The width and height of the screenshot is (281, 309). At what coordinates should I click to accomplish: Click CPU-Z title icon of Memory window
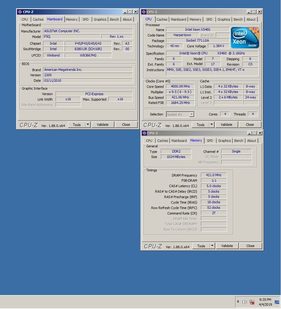coord(145,133)
